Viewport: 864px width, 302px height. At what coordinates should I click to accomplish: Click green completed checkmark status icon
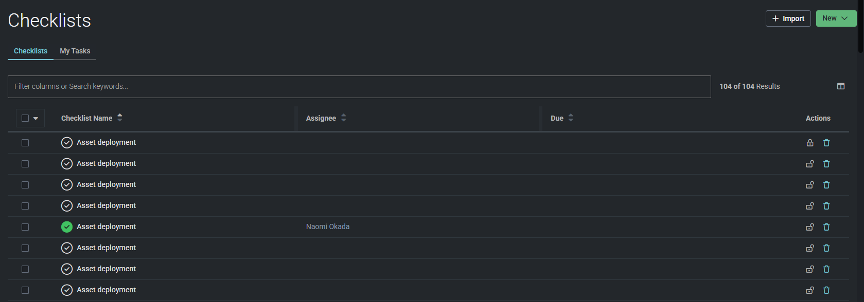67,226
